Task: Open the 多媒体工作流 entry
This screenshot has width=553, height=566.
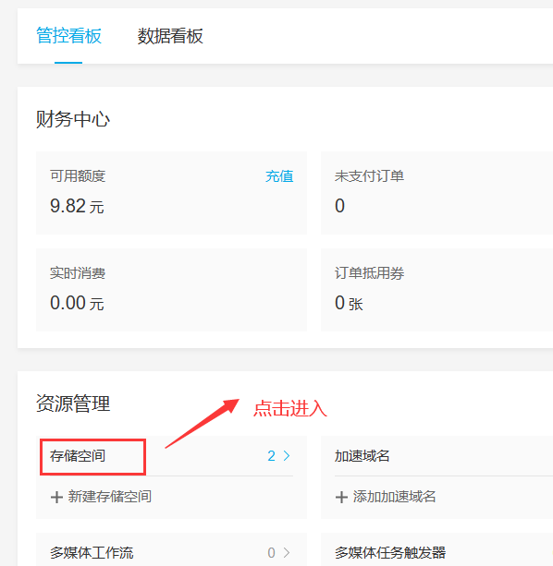Action: 92,553
